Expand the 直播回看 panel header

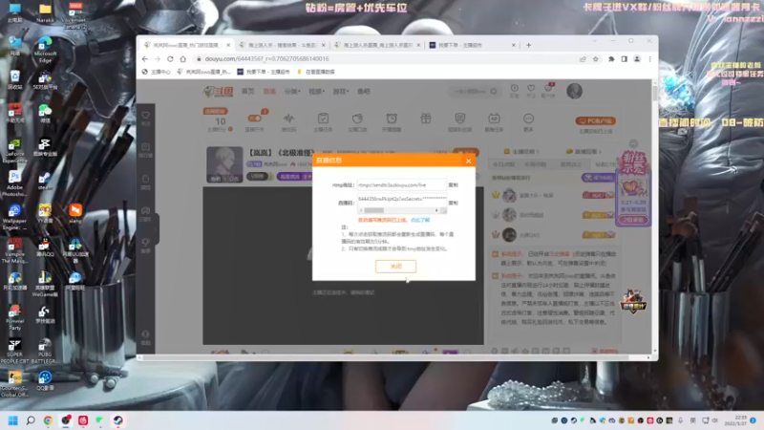point(584,152)
